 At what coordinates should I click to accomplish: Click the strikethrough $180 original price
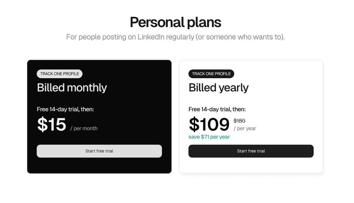click(239, 121)
